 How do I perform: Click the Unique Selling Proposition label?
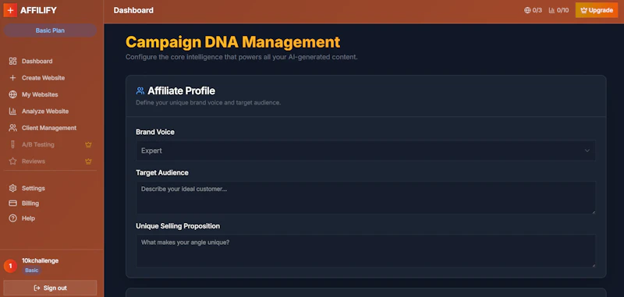178,226
